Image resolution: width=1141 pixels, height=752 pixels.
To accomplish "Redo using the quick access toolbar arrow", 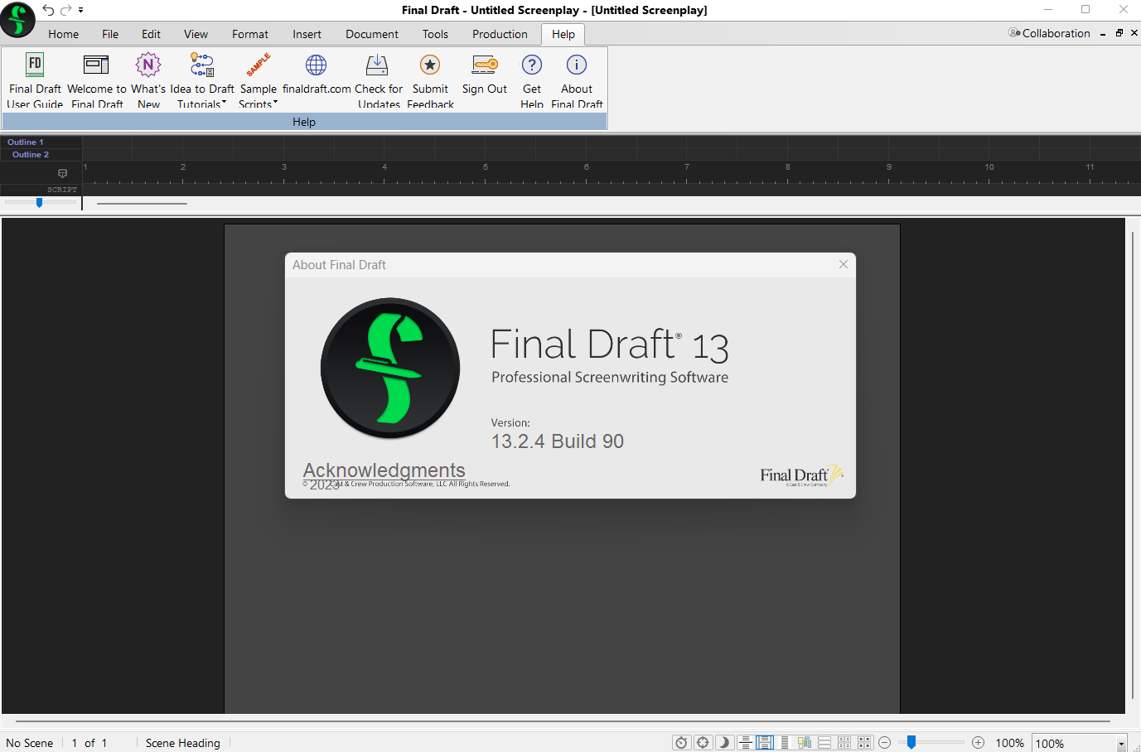I will pos(66,10).
